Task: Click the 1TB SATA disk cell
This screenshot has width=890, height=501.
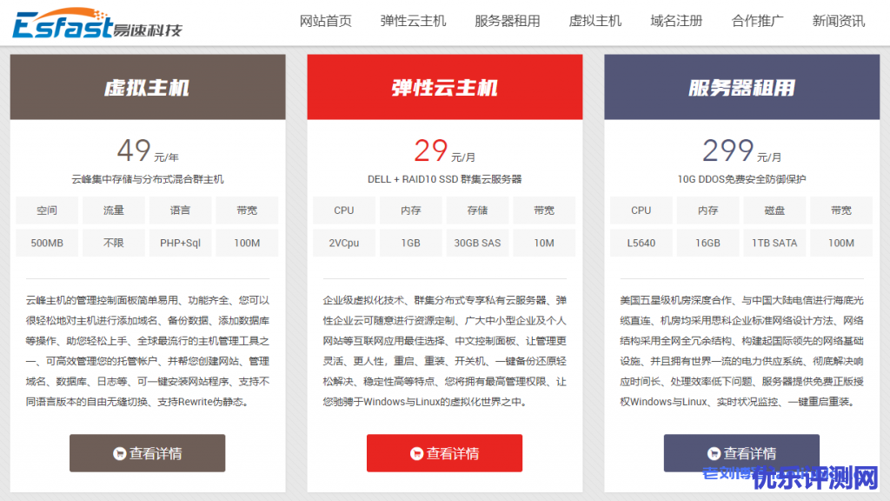Action: coord(774,244)
